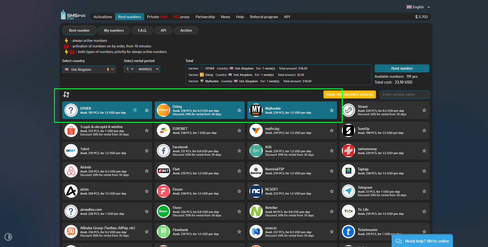Favorite the Dzing service with star

(239, 110)
